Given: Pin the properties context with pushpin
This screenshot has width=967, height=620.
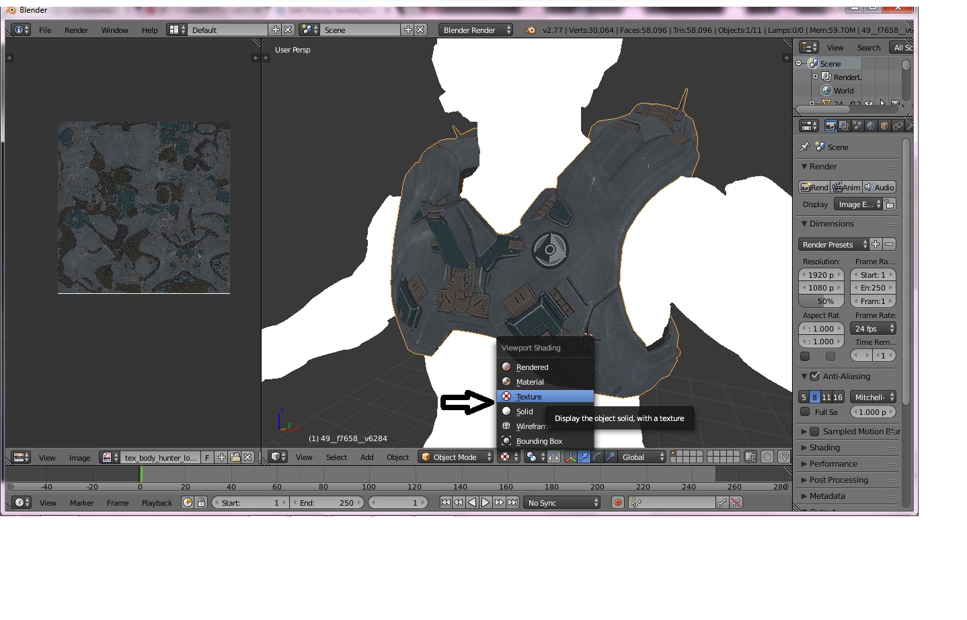Looking at the screenshot, I should (805, 147).
